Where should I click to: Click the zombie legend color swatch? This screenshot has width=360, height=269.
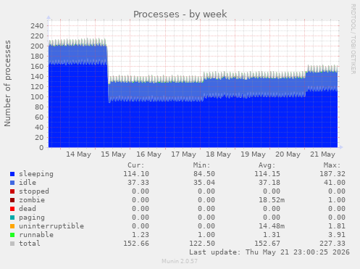12,200
